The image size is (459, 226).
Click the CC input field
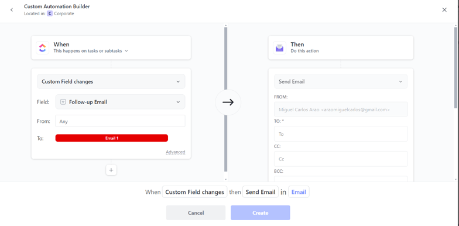tap(341, 159)
